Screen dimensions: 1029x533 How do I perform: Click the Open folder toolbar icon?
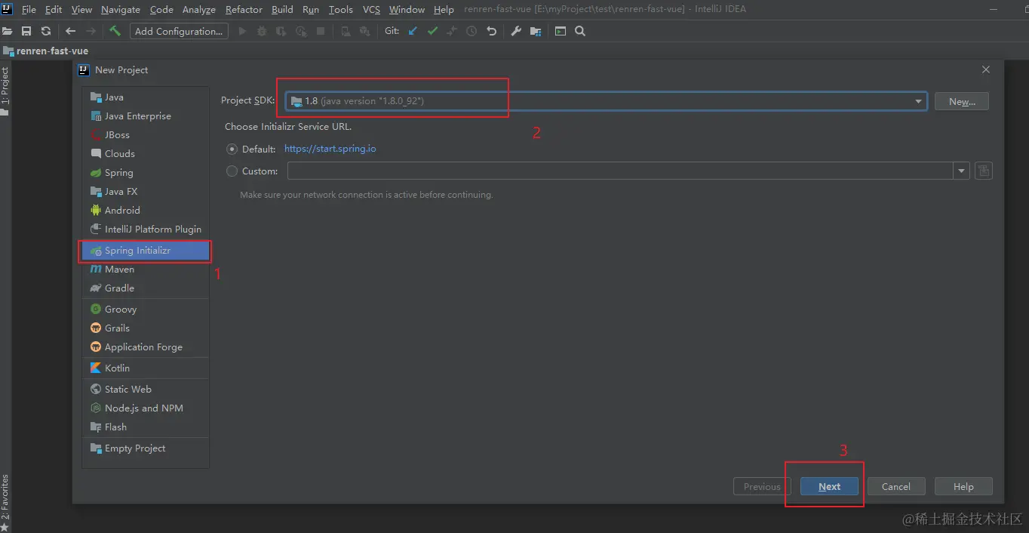click(8, 31)
